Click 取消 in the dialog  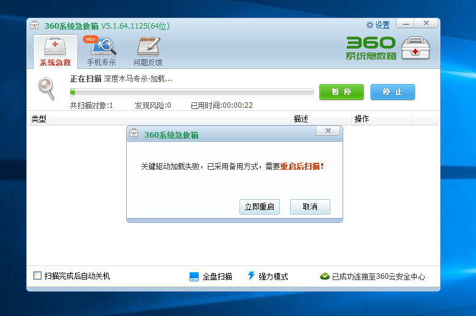click(x=310, y=207)
